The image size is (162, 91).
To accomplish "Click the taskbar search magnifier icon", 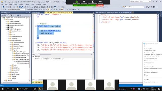I will [x=8, y=89].
